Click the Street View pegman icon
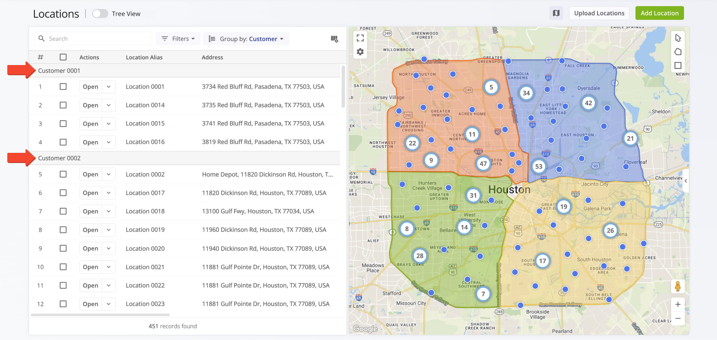The width and height of the screenshot is (717, 340). coord(678,286)
